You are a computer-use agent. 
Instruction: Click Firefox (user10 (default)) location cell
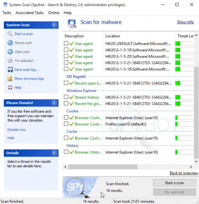point(126,124)
